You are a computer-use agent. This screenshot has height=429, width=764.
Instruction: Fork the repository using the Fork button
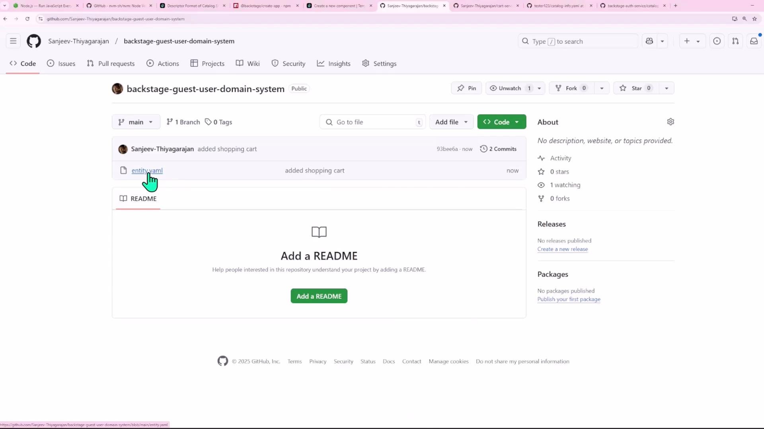click(x=571, y=88)
